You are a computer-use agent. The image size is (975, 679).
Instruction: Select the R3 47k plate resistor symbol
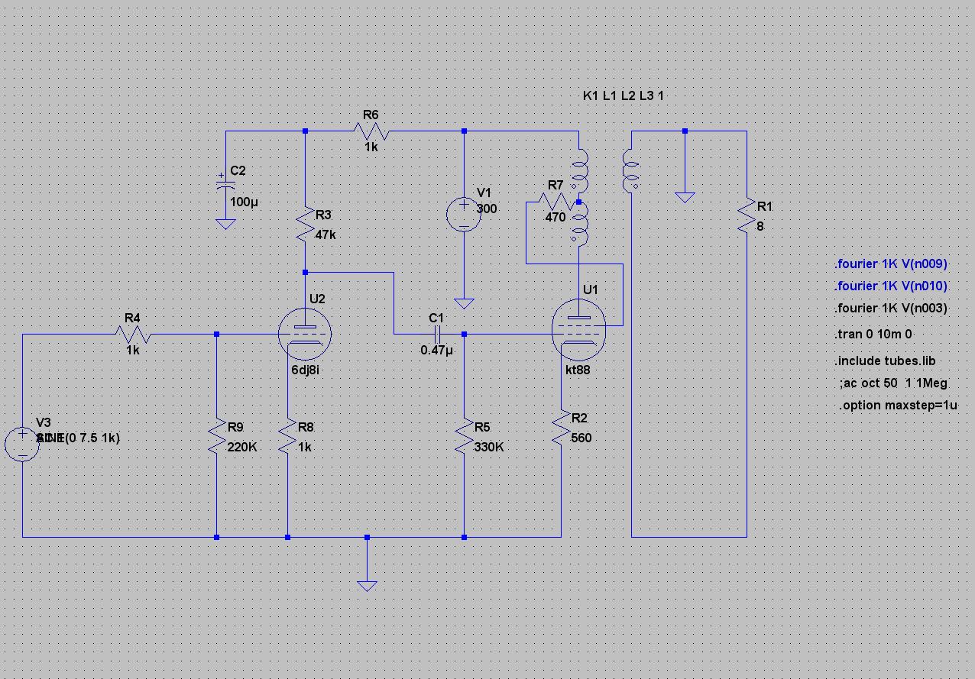click(305, 222)
